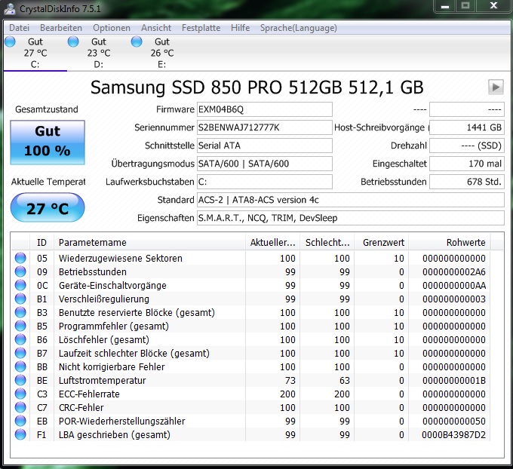Select the Laufzeit schlechter Blöcke row
Viewport: 513px width, 469px height.
(250, 353)
